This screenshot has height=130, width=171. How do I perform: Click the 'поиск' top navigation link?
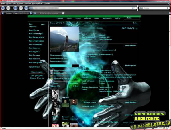(x=69, y=18)
